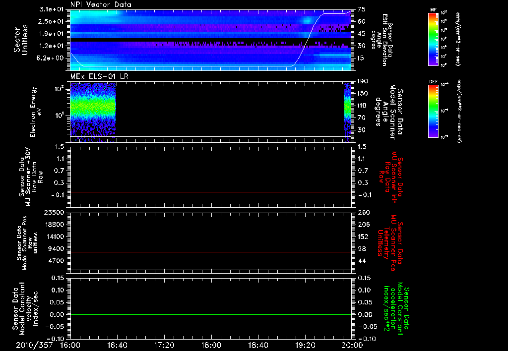Click the 20:00 time tick label

click(x=352, y=345)
